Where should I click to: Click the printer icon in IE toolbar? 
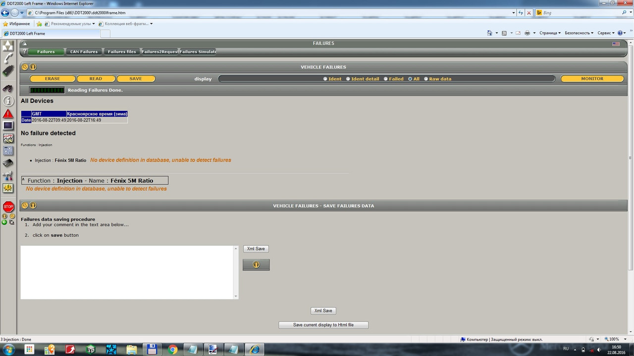tap(527, 33)
